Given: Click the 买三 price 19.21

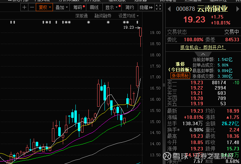Looking at the screenshot, I should click(x=197, y=93).
